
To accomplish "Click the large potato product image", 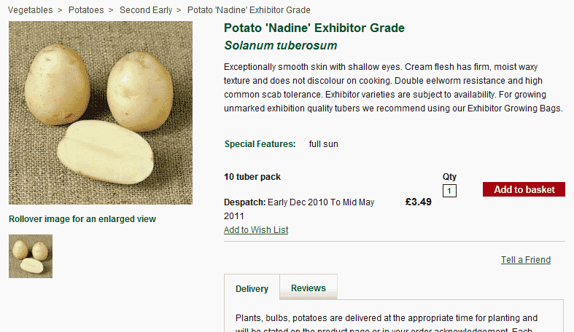I will (x=101, y=113).
